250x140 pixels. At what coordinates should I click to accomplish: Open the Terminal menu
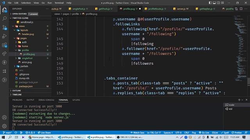59,3
